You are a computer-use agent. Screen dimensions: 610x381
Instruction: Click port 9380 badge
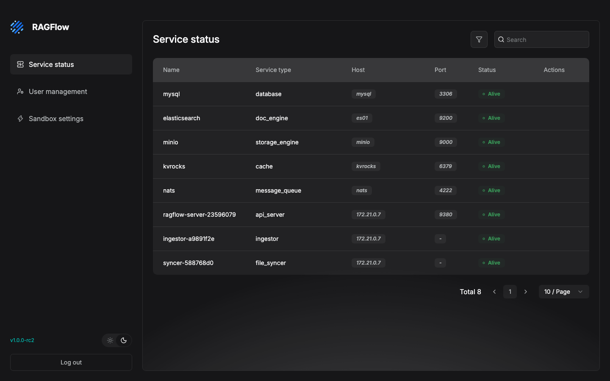pos(446,215)
